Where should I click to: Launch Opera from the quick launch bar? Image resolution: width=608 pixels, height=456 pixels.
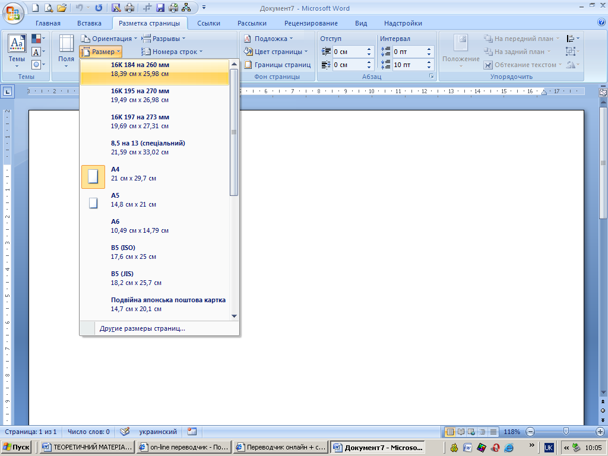click(x=495, y=448)
